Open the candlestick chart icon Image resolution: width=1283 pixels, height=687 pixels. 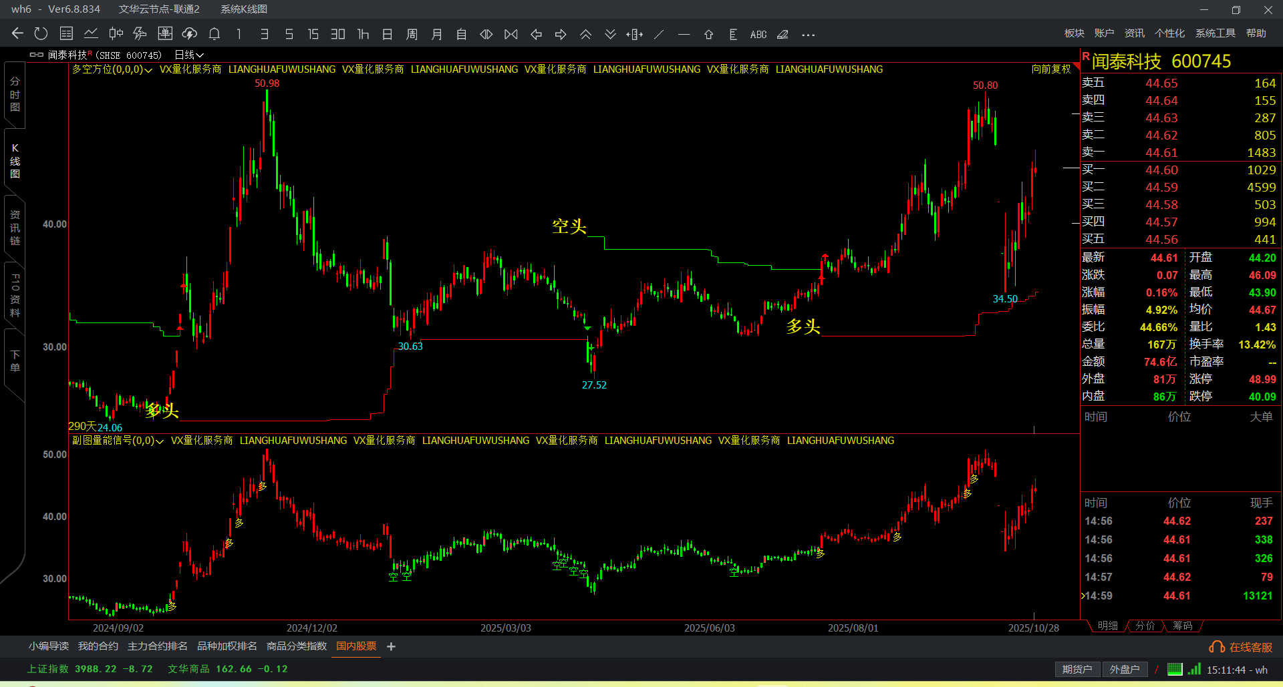[116, 34]
